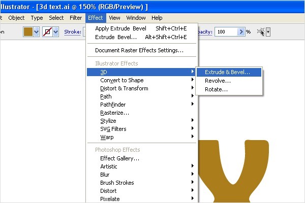Expand the Convert to Shape submenu

[141, 80]
